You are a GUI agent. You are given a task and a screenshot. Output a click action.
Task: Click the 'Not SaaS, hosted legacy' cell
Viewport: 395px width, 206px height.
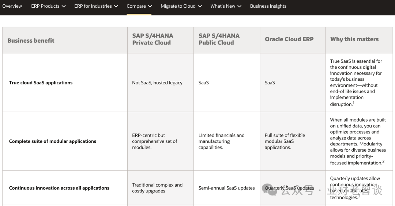pyautogui.click(x=157, y=83)
